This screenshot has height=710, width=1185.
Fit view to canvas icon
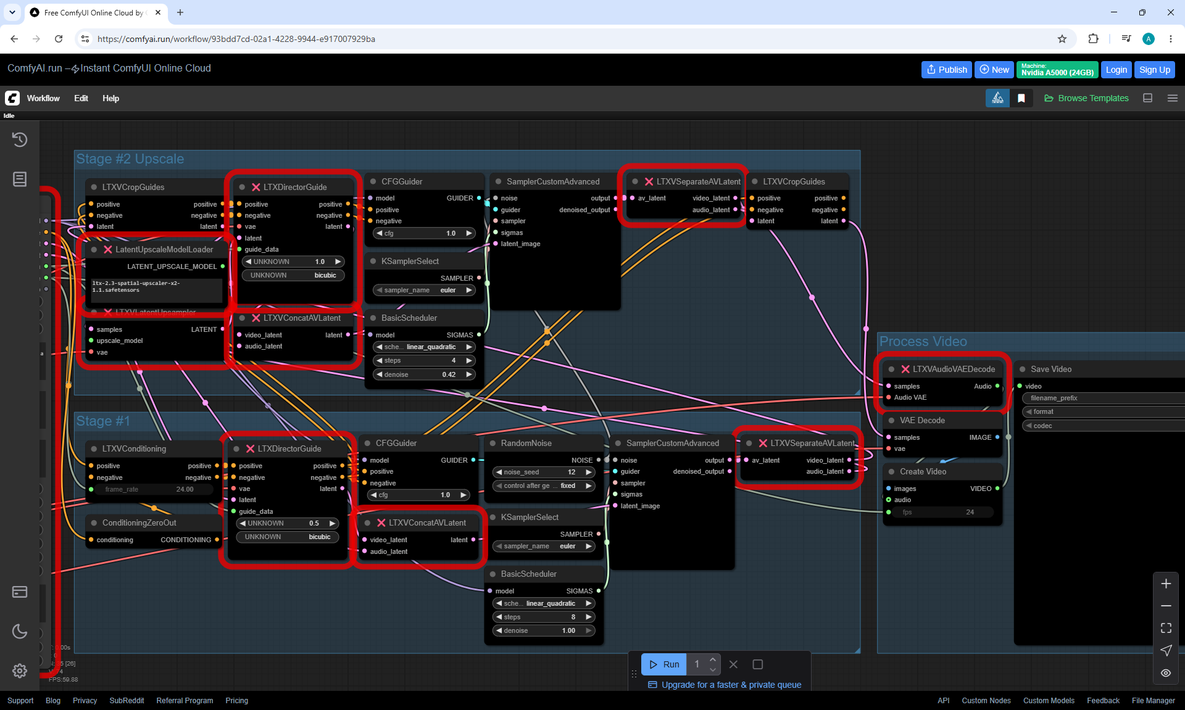pos(1166,628)
